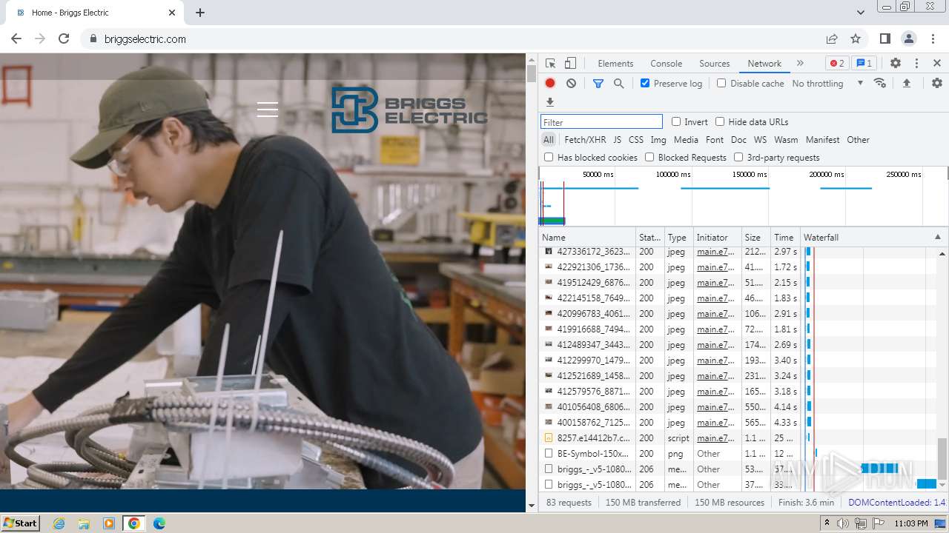Filter requests by Fetch/XHR

585,140
